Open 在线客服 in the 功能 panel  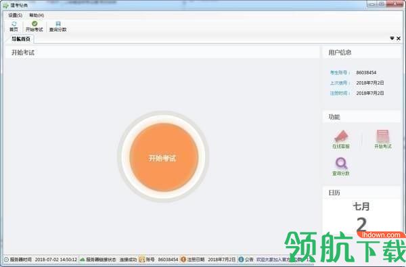[341, 139]
